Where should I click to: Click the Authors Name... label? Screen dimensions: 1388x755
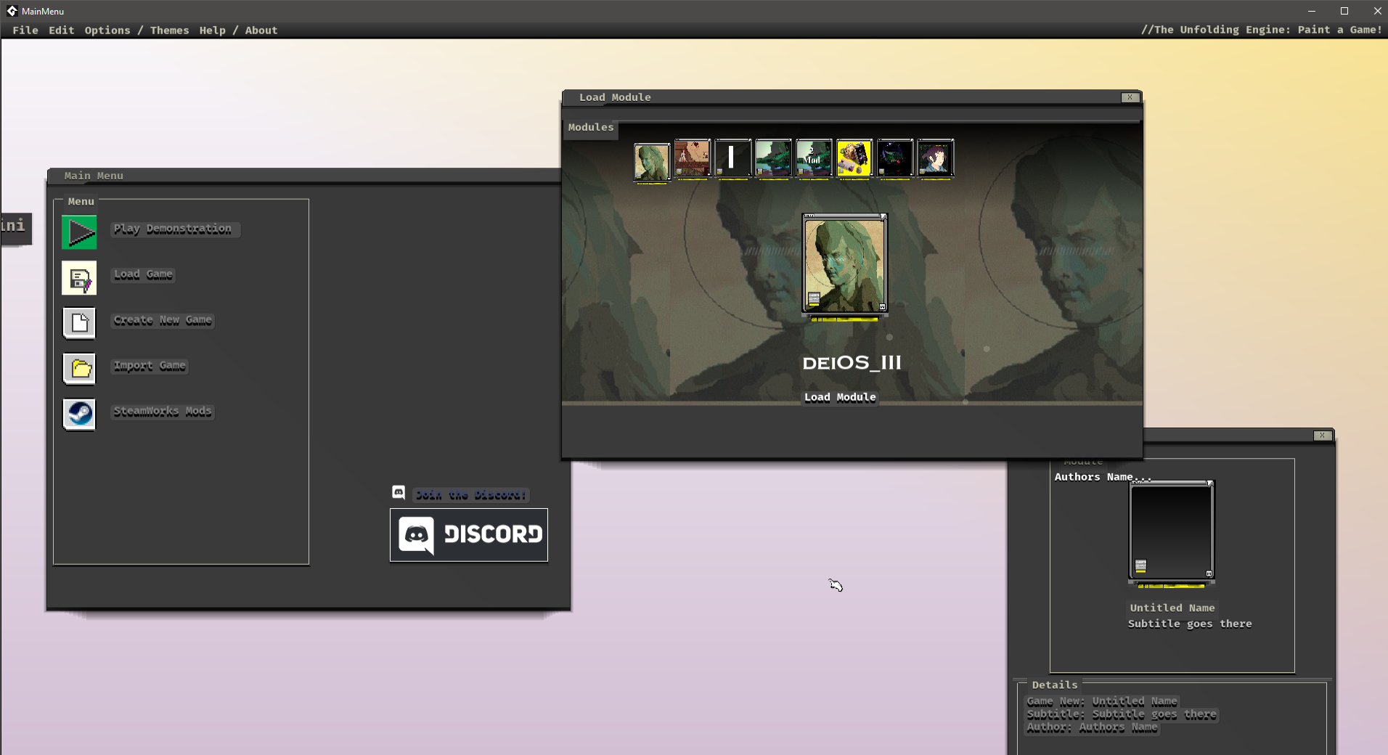point(1103,477)
